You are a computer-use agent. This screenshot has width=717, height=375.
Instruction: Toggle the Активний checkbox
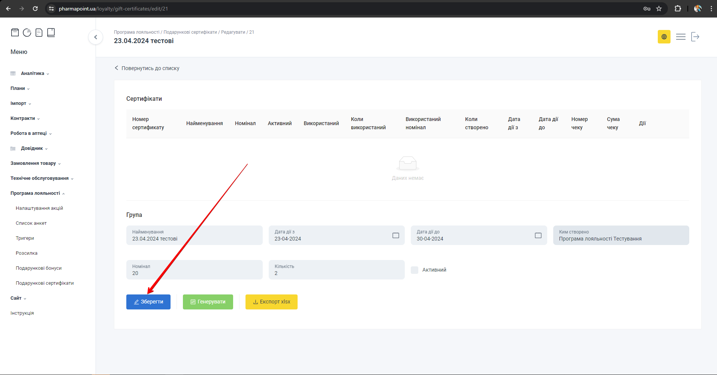415,270
